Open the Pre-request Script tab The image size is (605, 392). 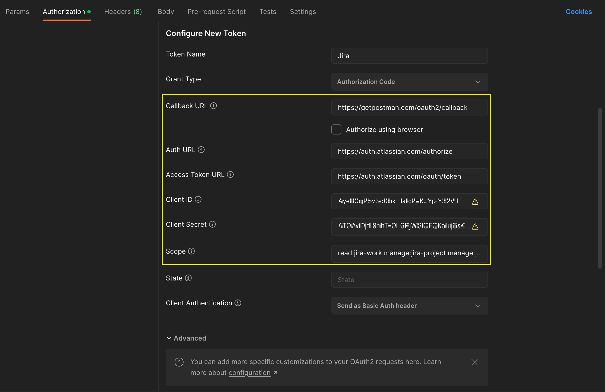click(x=217, y=11)
